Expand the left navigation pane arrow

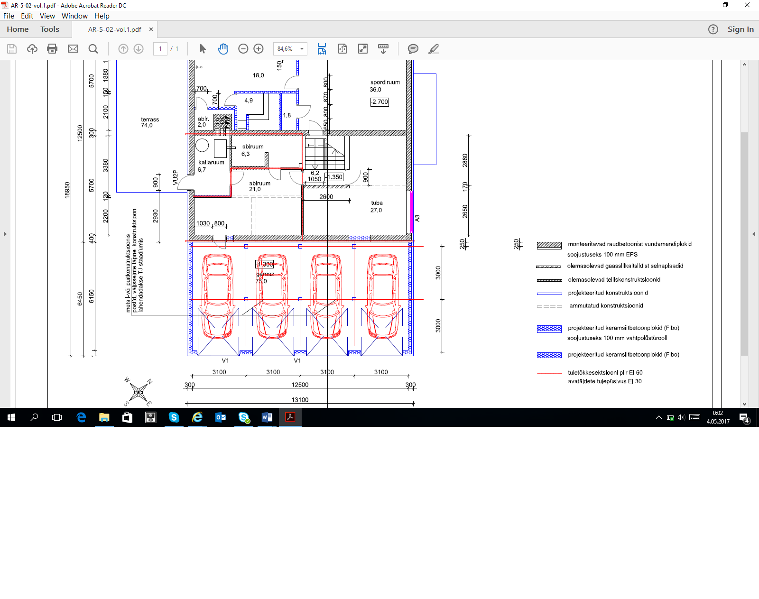point(5,234)
